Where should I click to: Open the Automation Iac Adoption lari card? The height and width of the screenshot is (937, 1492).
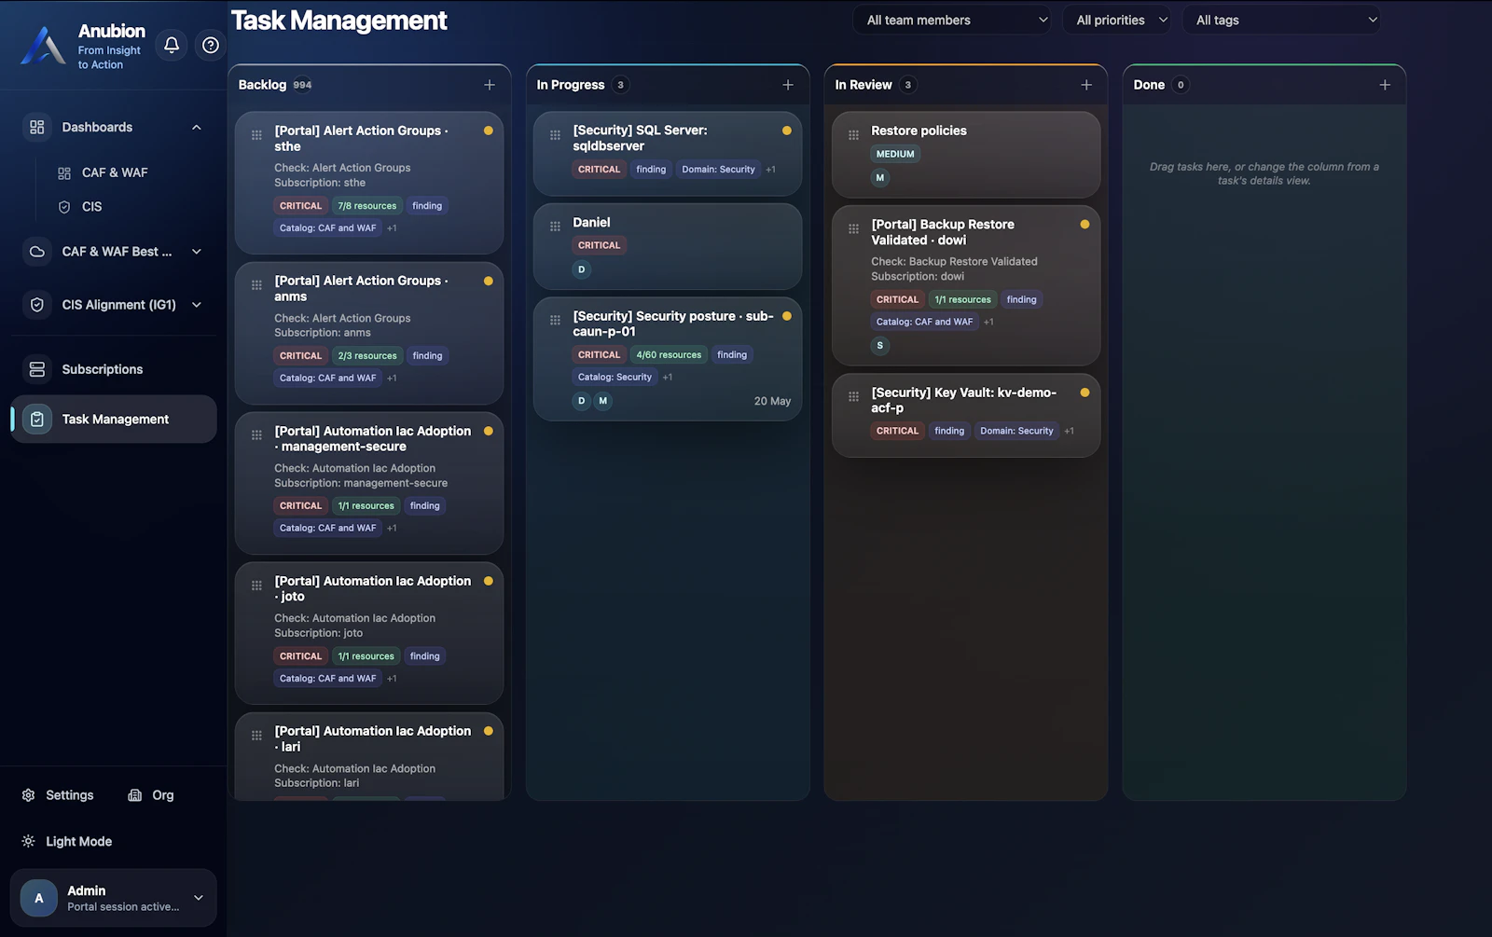(x=369, y=756)
